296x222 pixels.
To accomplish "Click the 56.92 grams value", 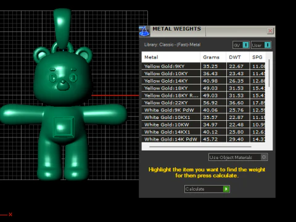I will pos(210,103).
